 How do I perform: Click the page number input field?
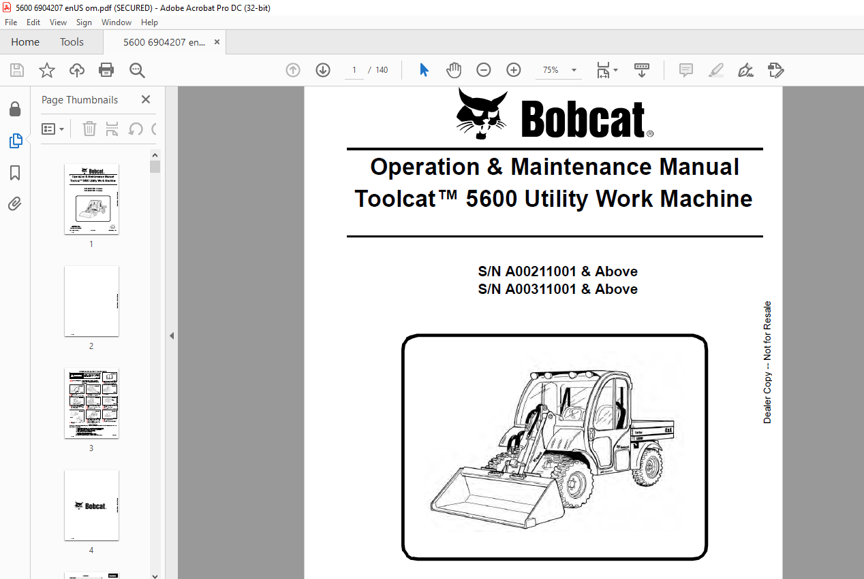[x=354, y=70]
